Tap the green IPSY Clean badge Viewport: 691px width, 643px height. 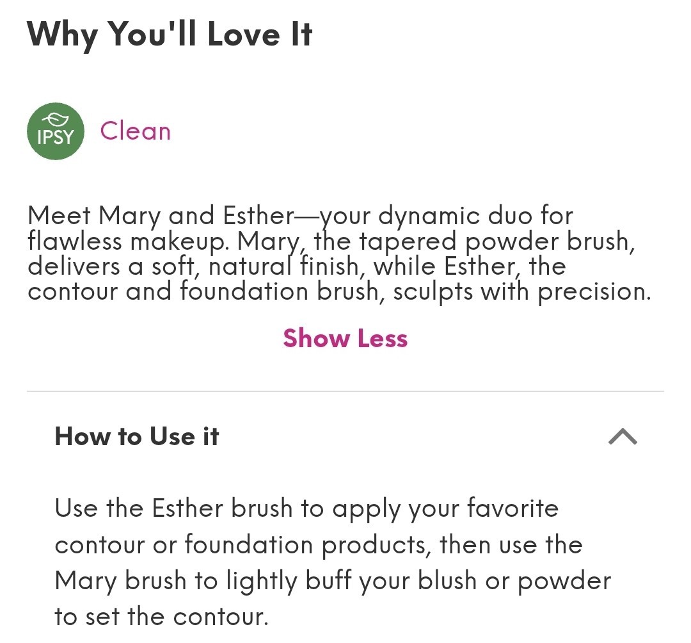coord(56,131)
